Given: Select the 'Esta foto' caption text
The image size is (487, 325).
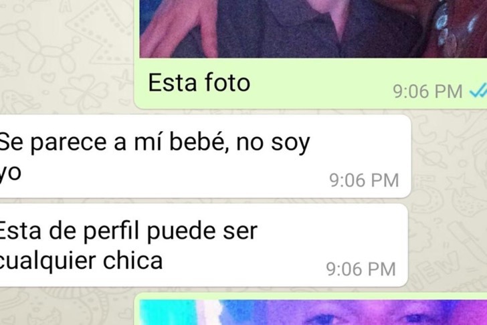Looking at the screenshot, I should pos(199,82).
